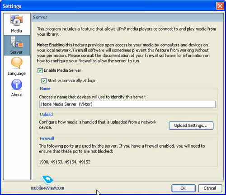The width and height of the screenshot is (226, 195).
Task: Click the 'Enable Media Server' label text
Action: 62,70
